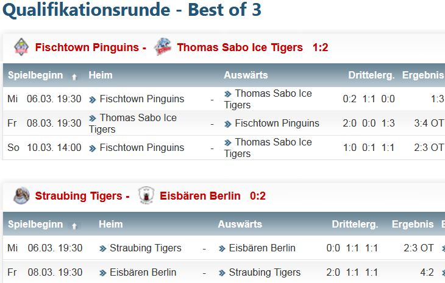The width and height of the screenshot is (445, 283).
Task: Select Straubing Tigers away team on 08.03.
Action: tap(265, 272)
